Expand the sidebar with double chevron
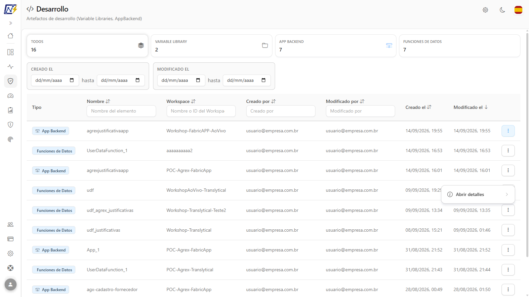 11,23
